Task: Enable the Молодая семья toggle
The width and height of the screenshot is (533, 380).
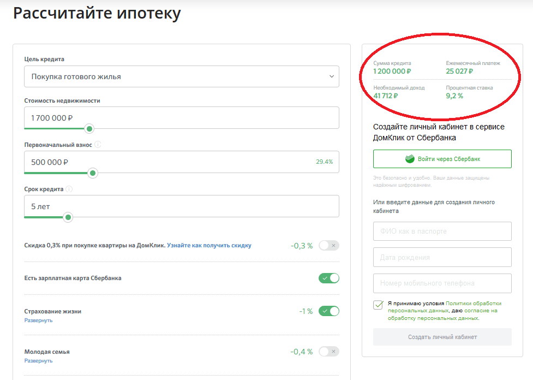Action: pos(329,352)
